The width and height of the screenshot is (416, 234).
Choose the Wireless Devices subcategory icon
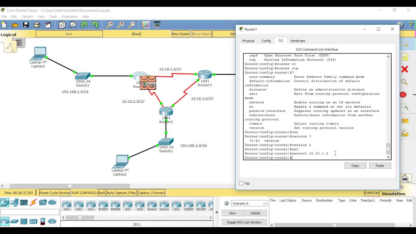(33, 221)
